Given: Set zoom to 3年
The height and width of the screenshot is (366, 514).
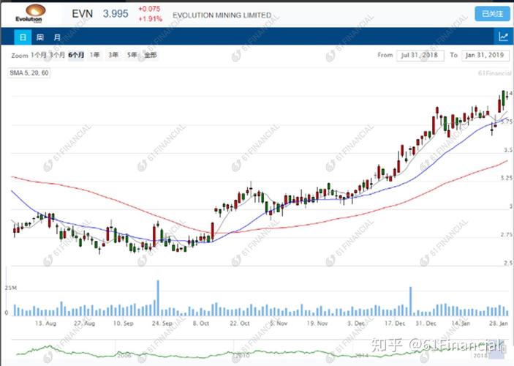Looking at the screenshot, I should pyautogui.click(x=113, y=55).
